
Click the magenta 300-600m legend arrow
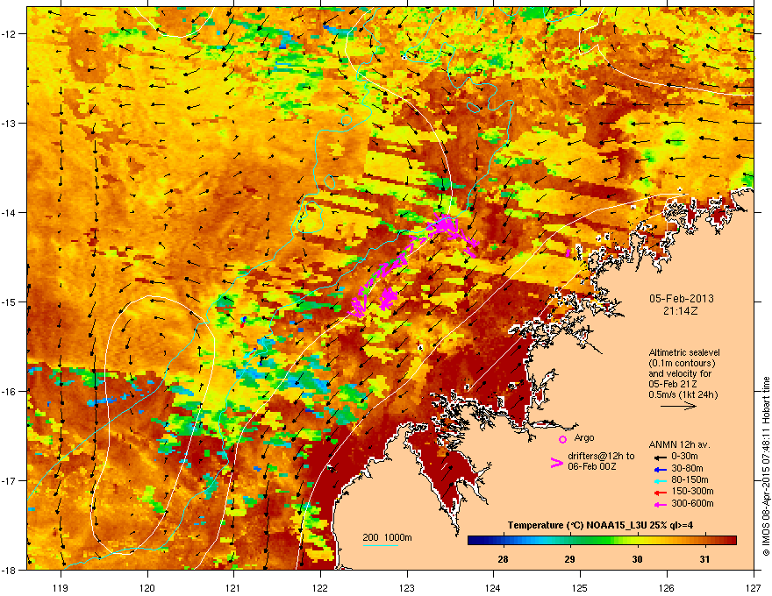(x=660, y=505)
